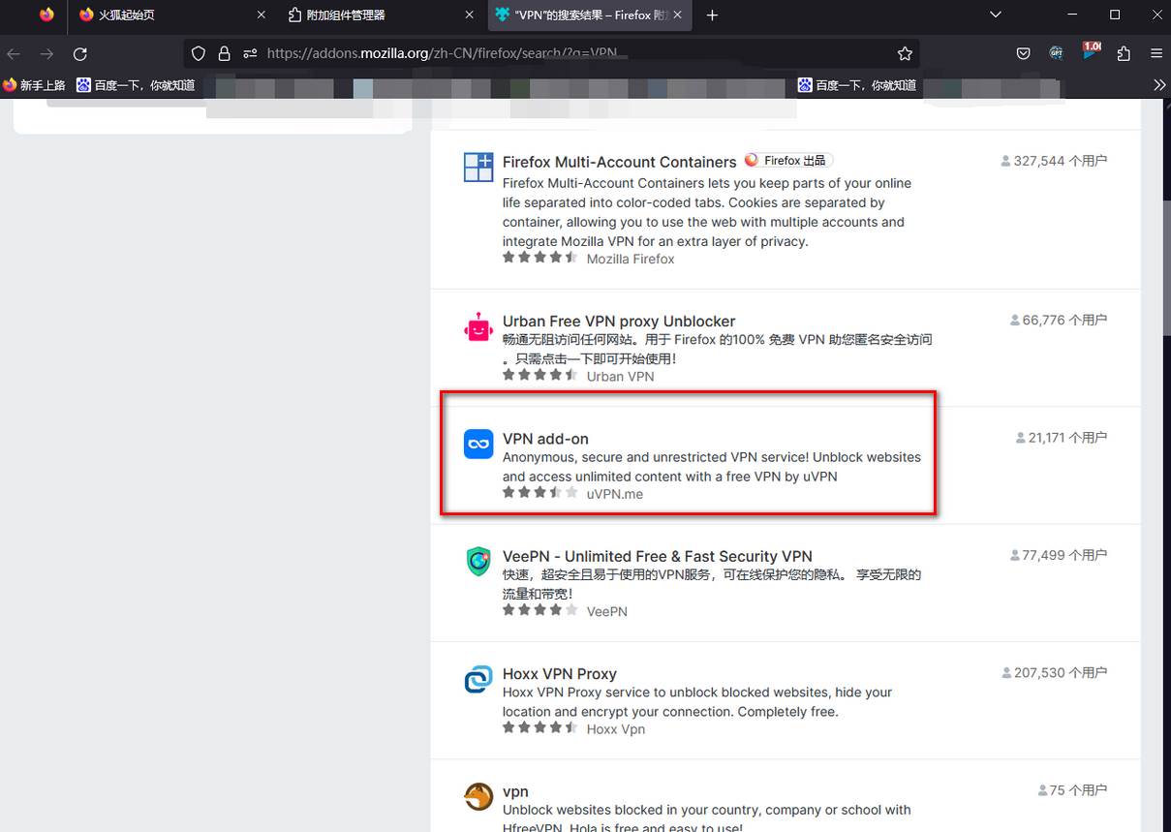
Task: Open the 百度一下 bookmark right after 新手上路
Action: point(137,85)
